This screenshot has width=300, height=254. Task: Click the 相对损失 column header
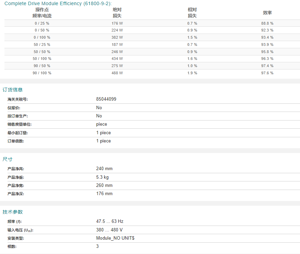[x=192, y=13]
